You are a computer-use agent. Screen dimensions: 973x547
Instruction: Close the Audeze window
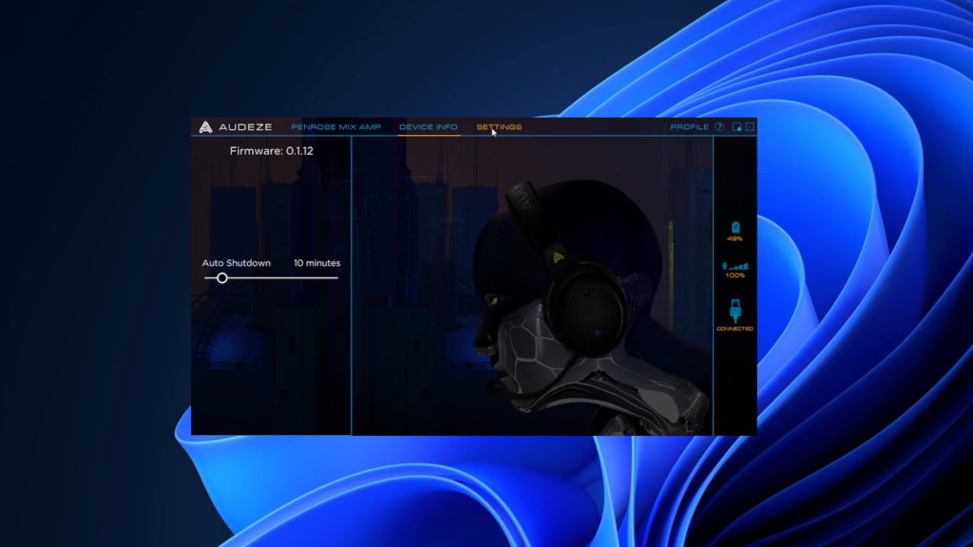[x=750, y=127]
